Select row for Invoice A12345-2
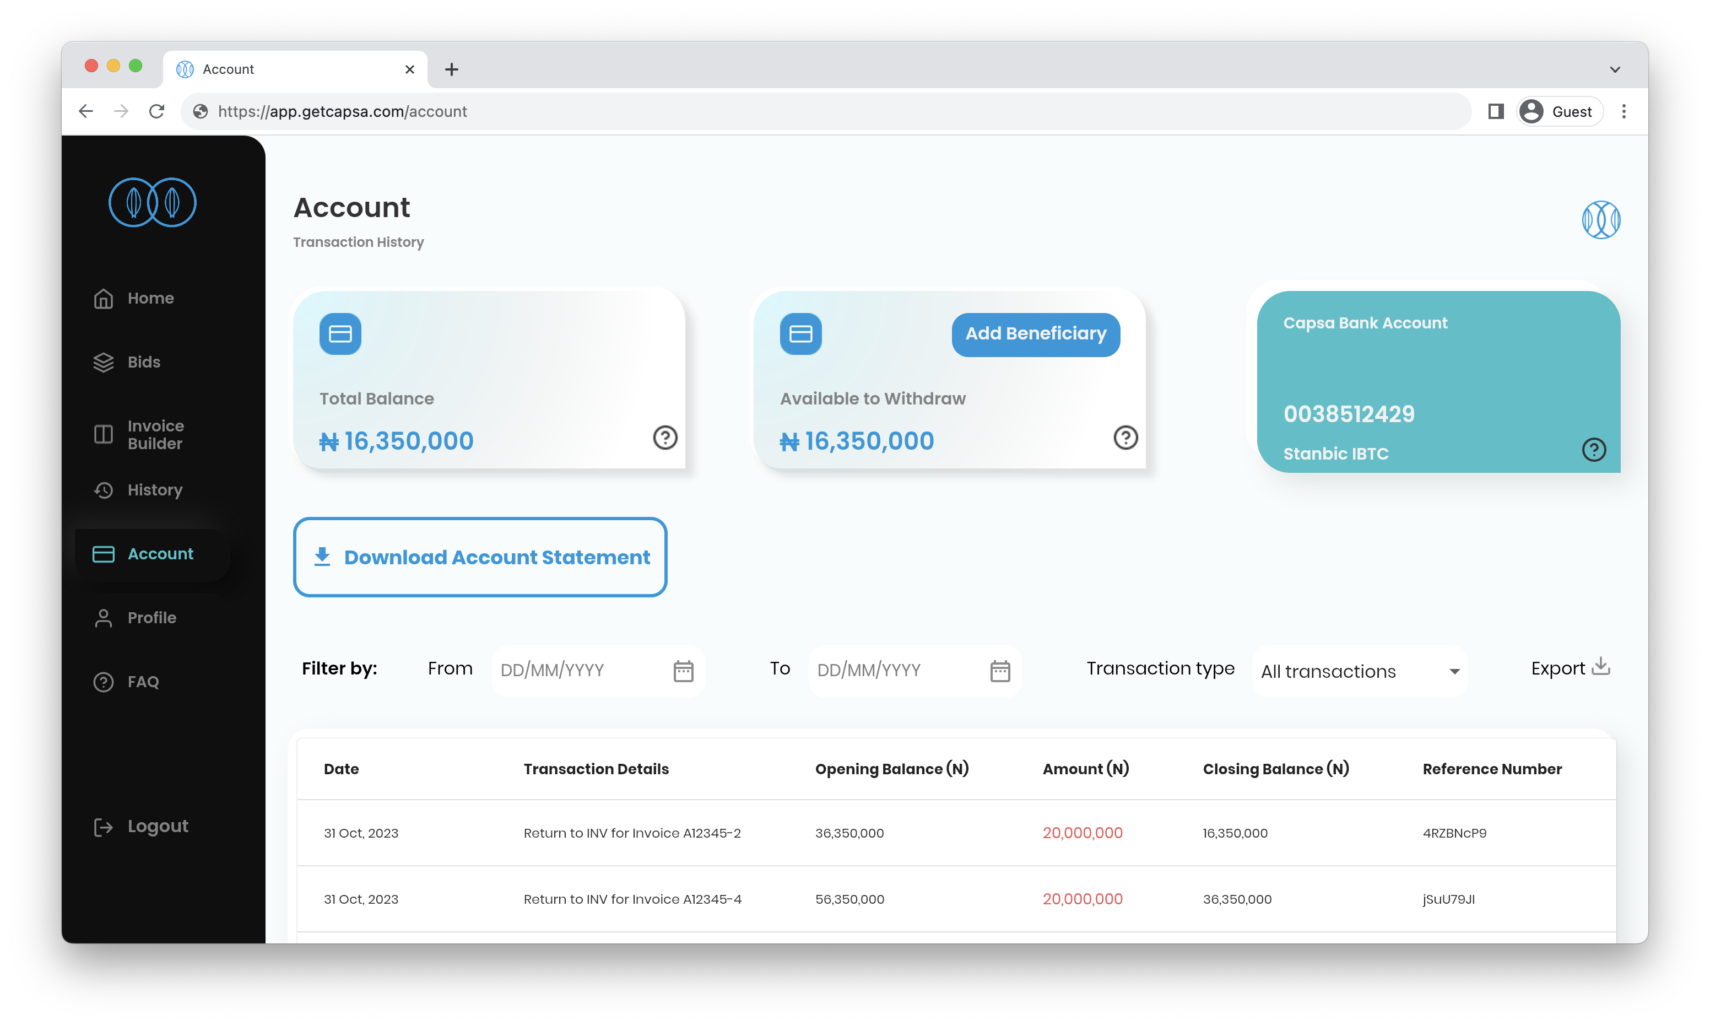 click(x=956, y=833)
